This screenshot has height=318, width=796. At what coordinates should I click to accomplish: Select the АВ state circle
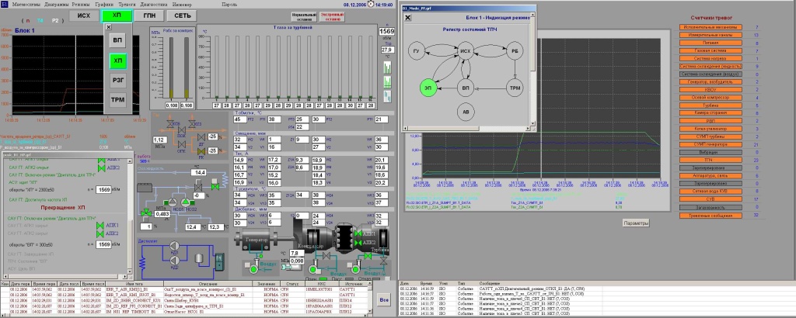pos(466,113)
